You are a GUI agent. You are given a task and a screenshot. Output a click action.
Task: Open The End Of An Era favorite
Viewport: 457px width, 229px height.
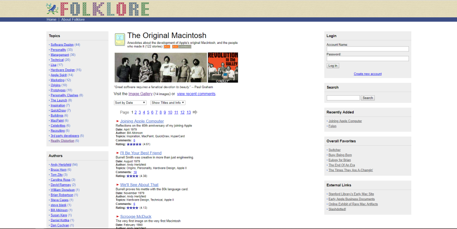point(342,165)
